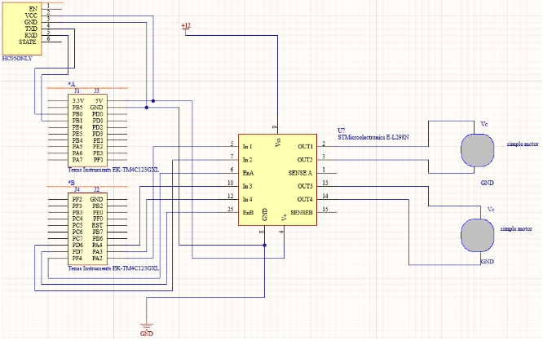Select the U? designator label
This screenshot has height=341, width=543.
point(342,130)
